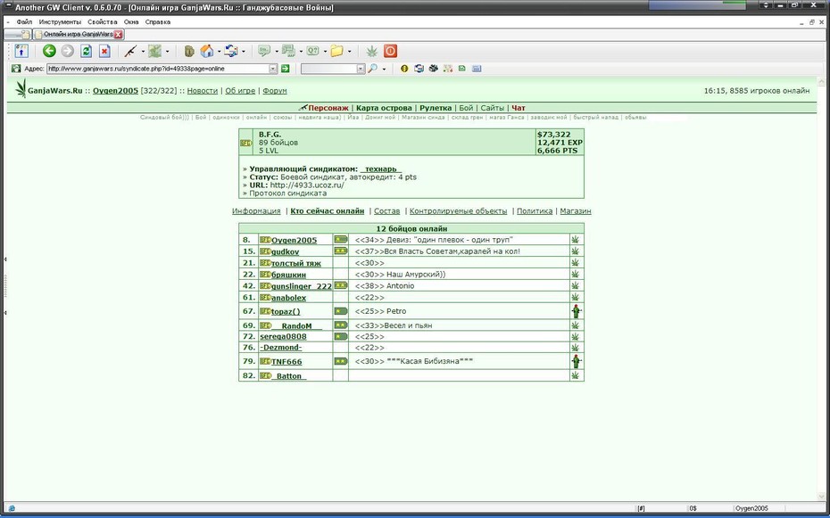
Task: Click the yellow folder toolbar icon
Action: [336, 52]
